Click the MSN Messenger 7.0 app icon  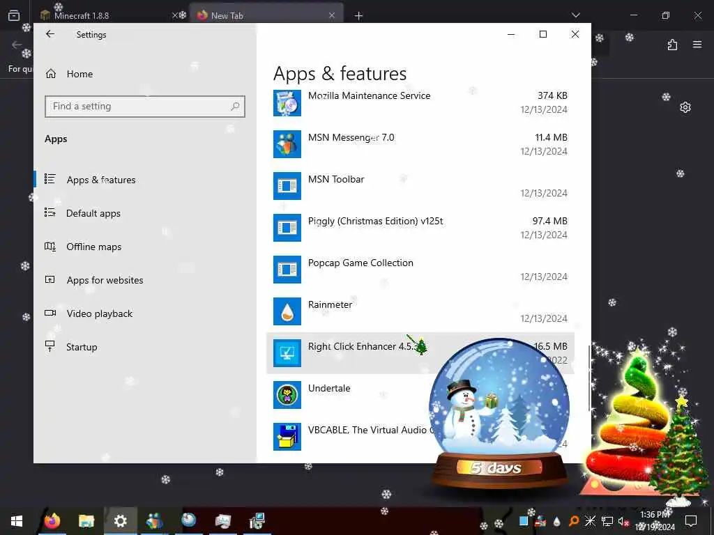[287, 144]
